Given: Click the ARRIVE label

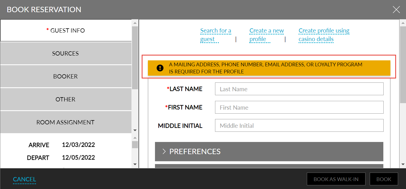Looking at the screenshot, I should coord(39,145).
